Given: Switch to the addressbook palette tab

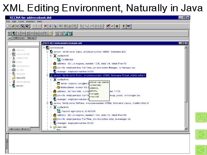Looking at the screenshot, I should [19, 38].
